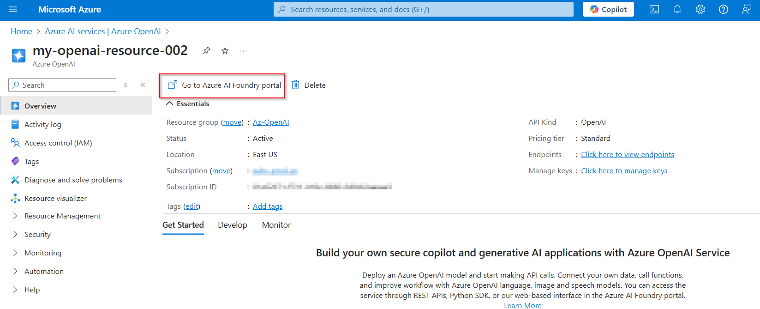
Task: Click the Access control (IAM) icon
Action: pos(15,143)
